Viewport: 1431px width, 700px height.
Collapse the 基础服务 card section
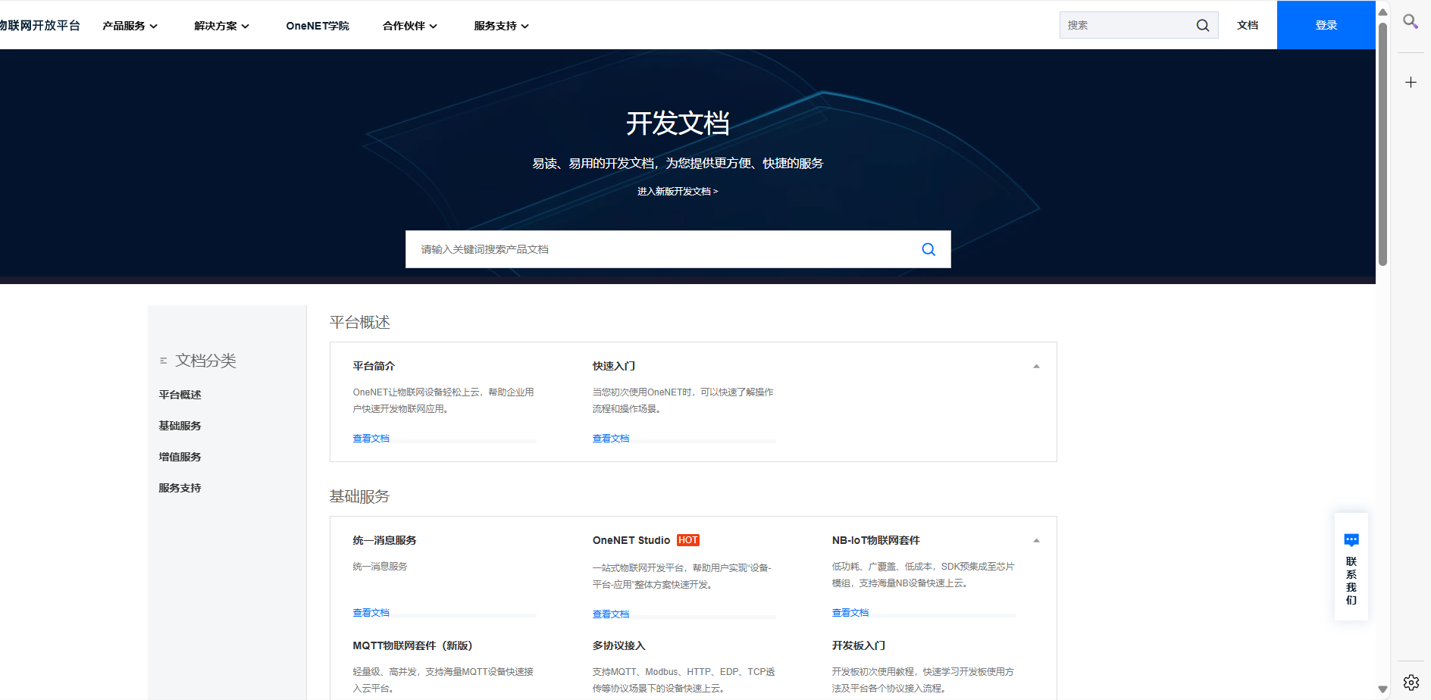pyautogui.click(x=1036, y=539)
